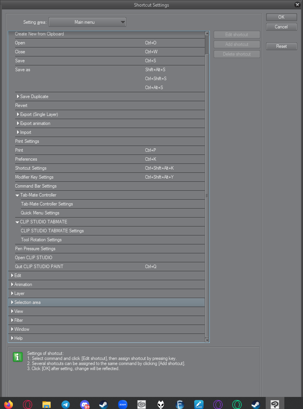Expand the Animation menu category
303x409 pixels.
point(12,284)
